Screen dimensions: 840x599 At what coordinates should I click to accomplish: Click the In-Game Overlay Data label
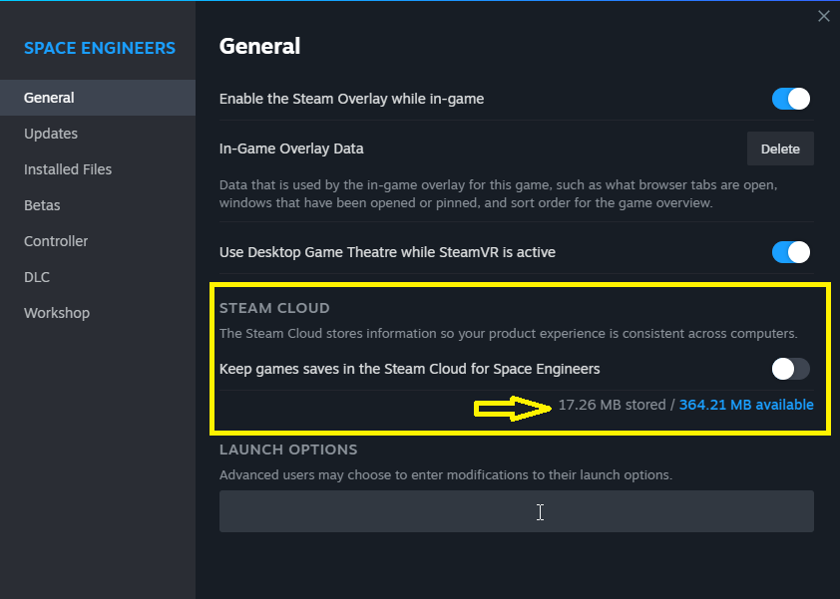(x=291, y=149)
